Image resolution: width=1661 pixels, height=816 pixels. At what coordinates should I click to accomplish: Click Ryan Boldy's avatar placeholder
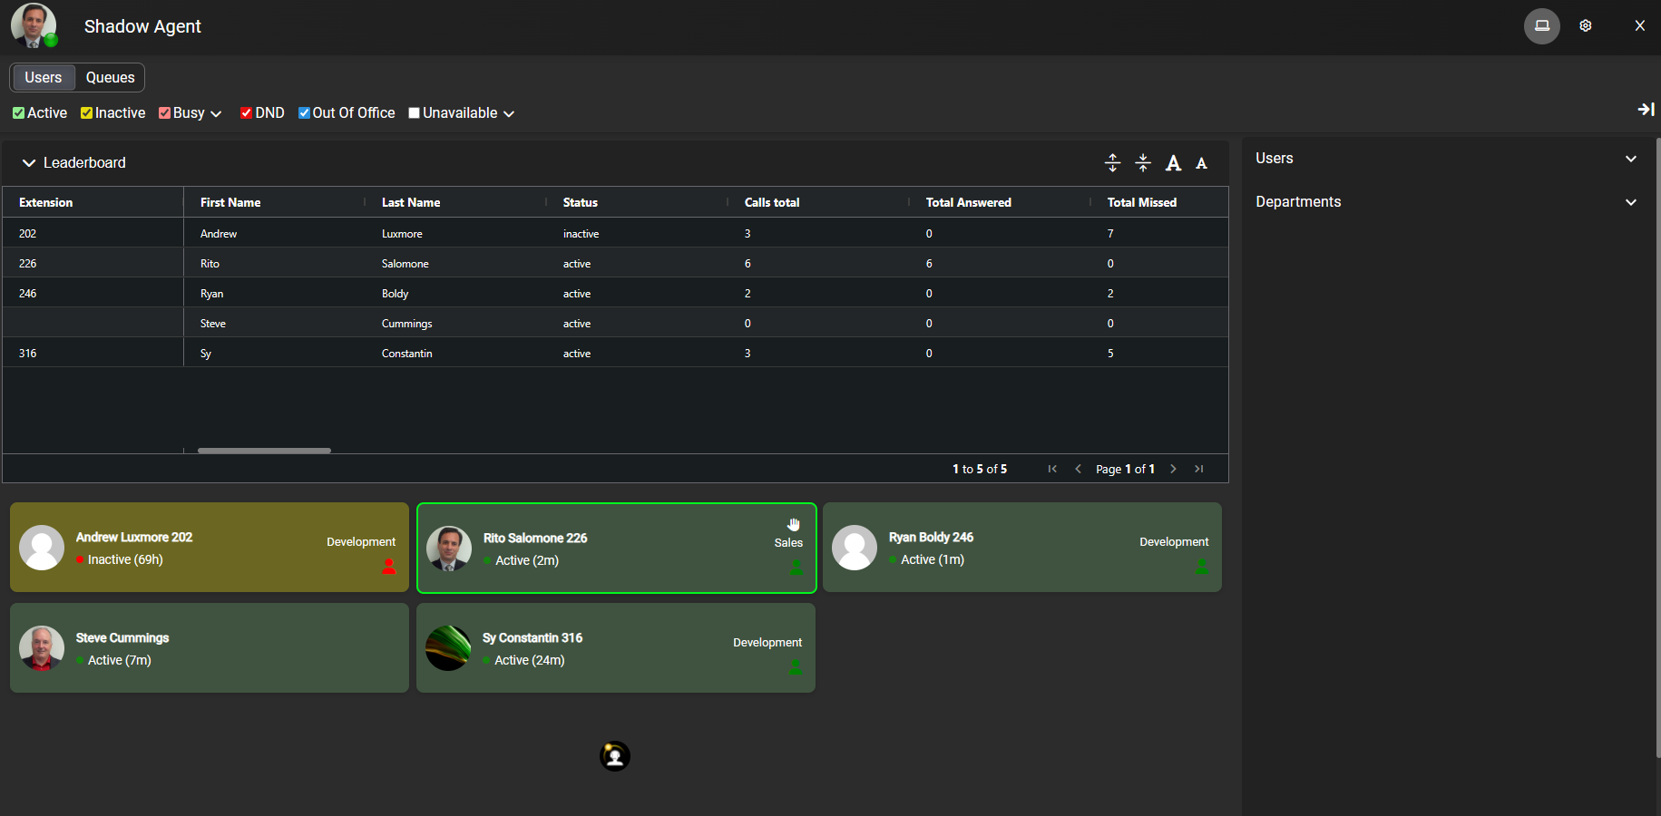point(855,548)
